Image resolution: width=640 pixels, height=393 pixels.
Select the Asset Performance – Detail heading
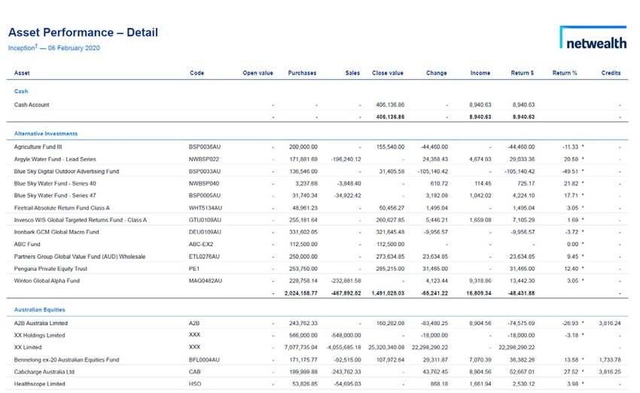pyautogui.click(x=83, y=32)
